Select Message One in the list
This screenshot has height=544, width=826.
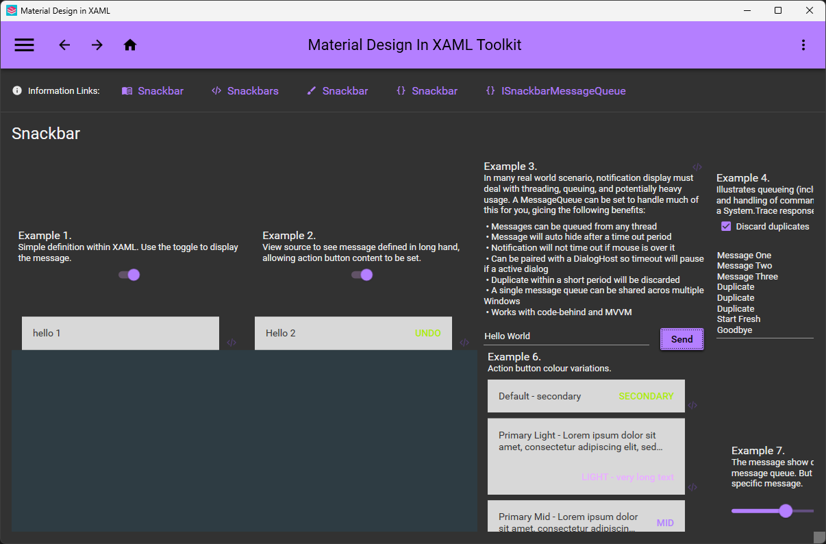pyautogui.click(x=744, y=256)
